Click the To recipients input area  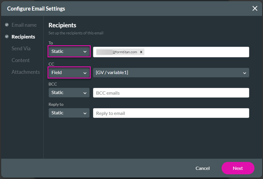click(x=197, y=52)
